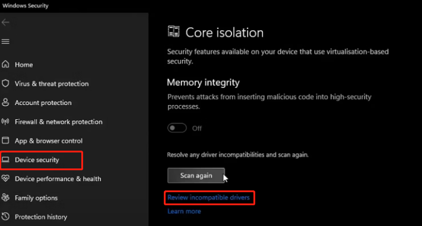This screenshot has width=422, height=226.
Task: Select the Family options people icon
Action: (5, 198)
